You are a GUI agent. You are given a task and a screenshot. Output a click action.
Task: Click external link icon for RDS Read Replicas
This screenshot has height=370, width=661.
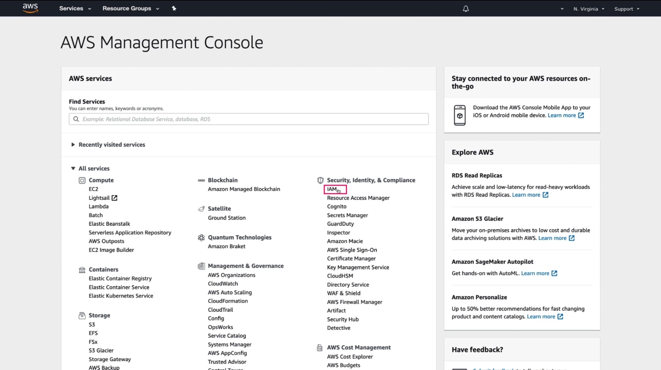(x=546, y=195)
